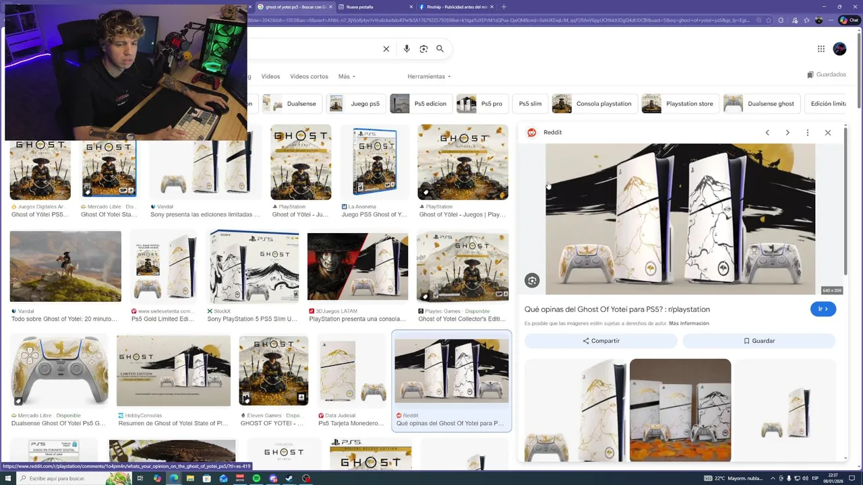Open the Google apps grid
This screenshot has width=863, height=485.
point(821,48)
